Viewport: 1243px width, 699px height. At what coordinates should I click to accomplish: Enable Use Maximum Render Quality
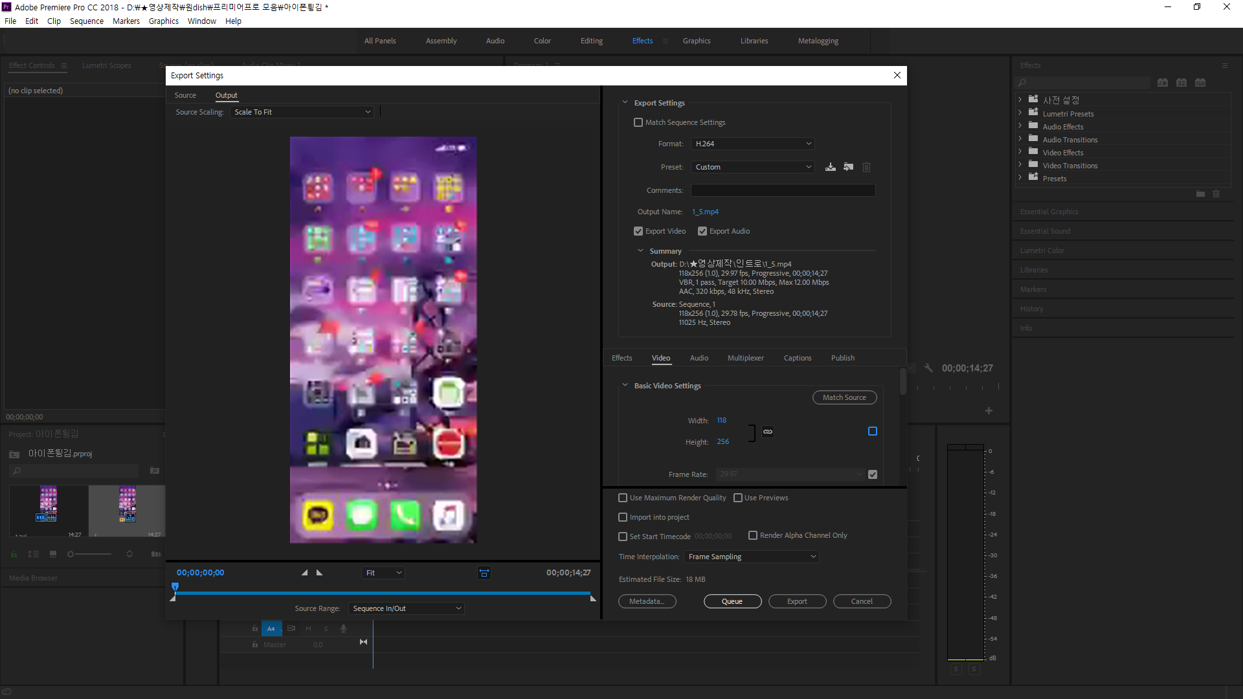point(623,498)
